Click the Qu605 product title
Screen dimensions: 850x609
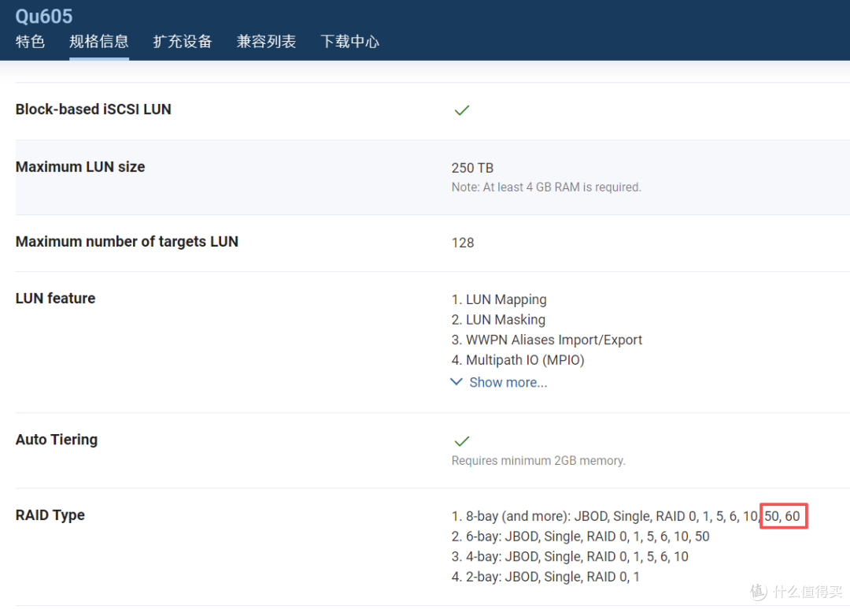click(x=44, y=17)
